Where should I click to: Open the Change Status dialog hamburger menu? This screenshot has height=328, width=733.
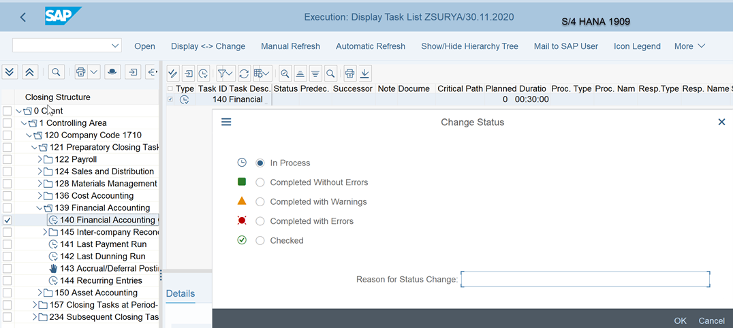click(x=227, y=122)
